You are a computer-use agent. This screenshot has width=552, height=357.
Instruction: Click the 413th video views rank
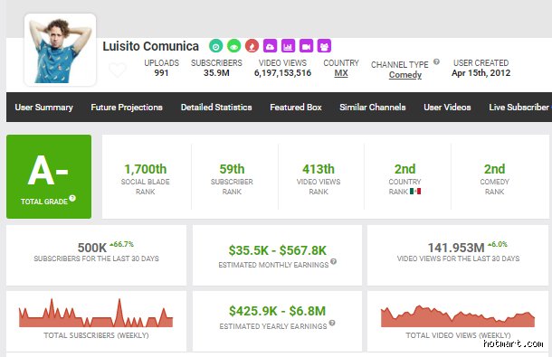pos(319,169)
